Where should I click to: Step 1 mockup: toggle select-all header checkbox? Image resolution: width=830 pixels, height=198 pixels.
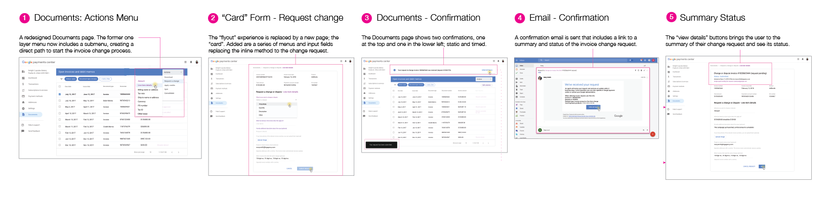pos(60,86)
